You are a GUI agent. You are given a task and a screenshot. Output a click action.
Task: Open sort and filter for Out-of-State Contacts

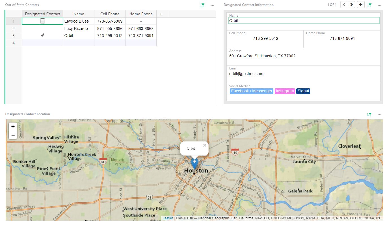tap(202, 5)
